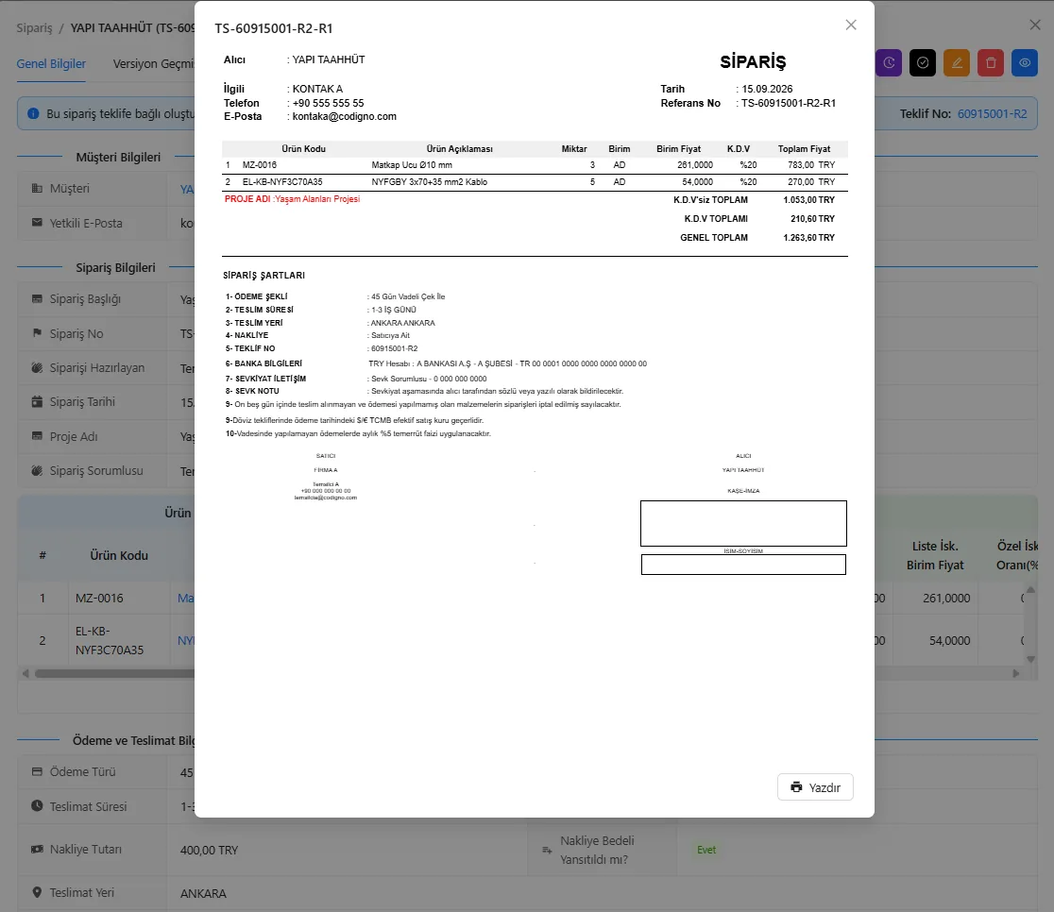Viewport: 1054px width, 912px height.
Task: Click the icon beside Nakliye Bedeli Yansıtıldı mı
Action: pos(547,851)
